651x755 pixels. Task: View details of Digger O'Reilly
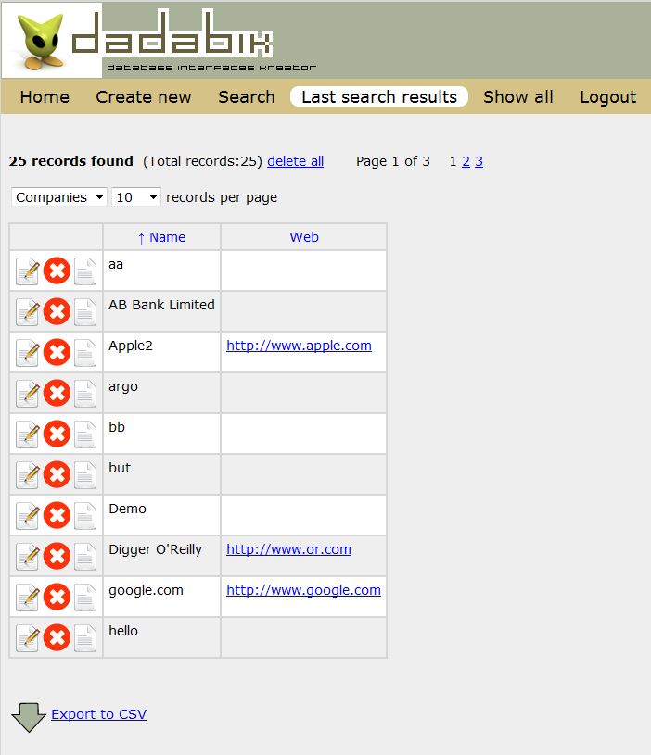(x=85, y=557)
